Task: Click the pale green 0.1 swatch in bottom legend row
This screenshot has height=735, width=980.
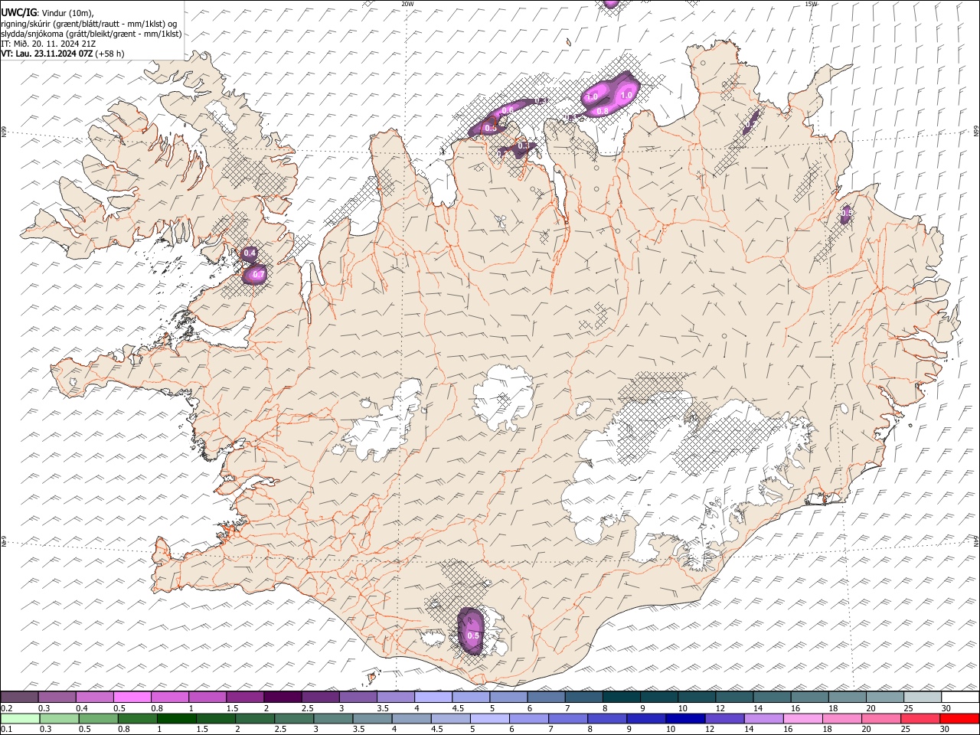Action: click(20, 718)
